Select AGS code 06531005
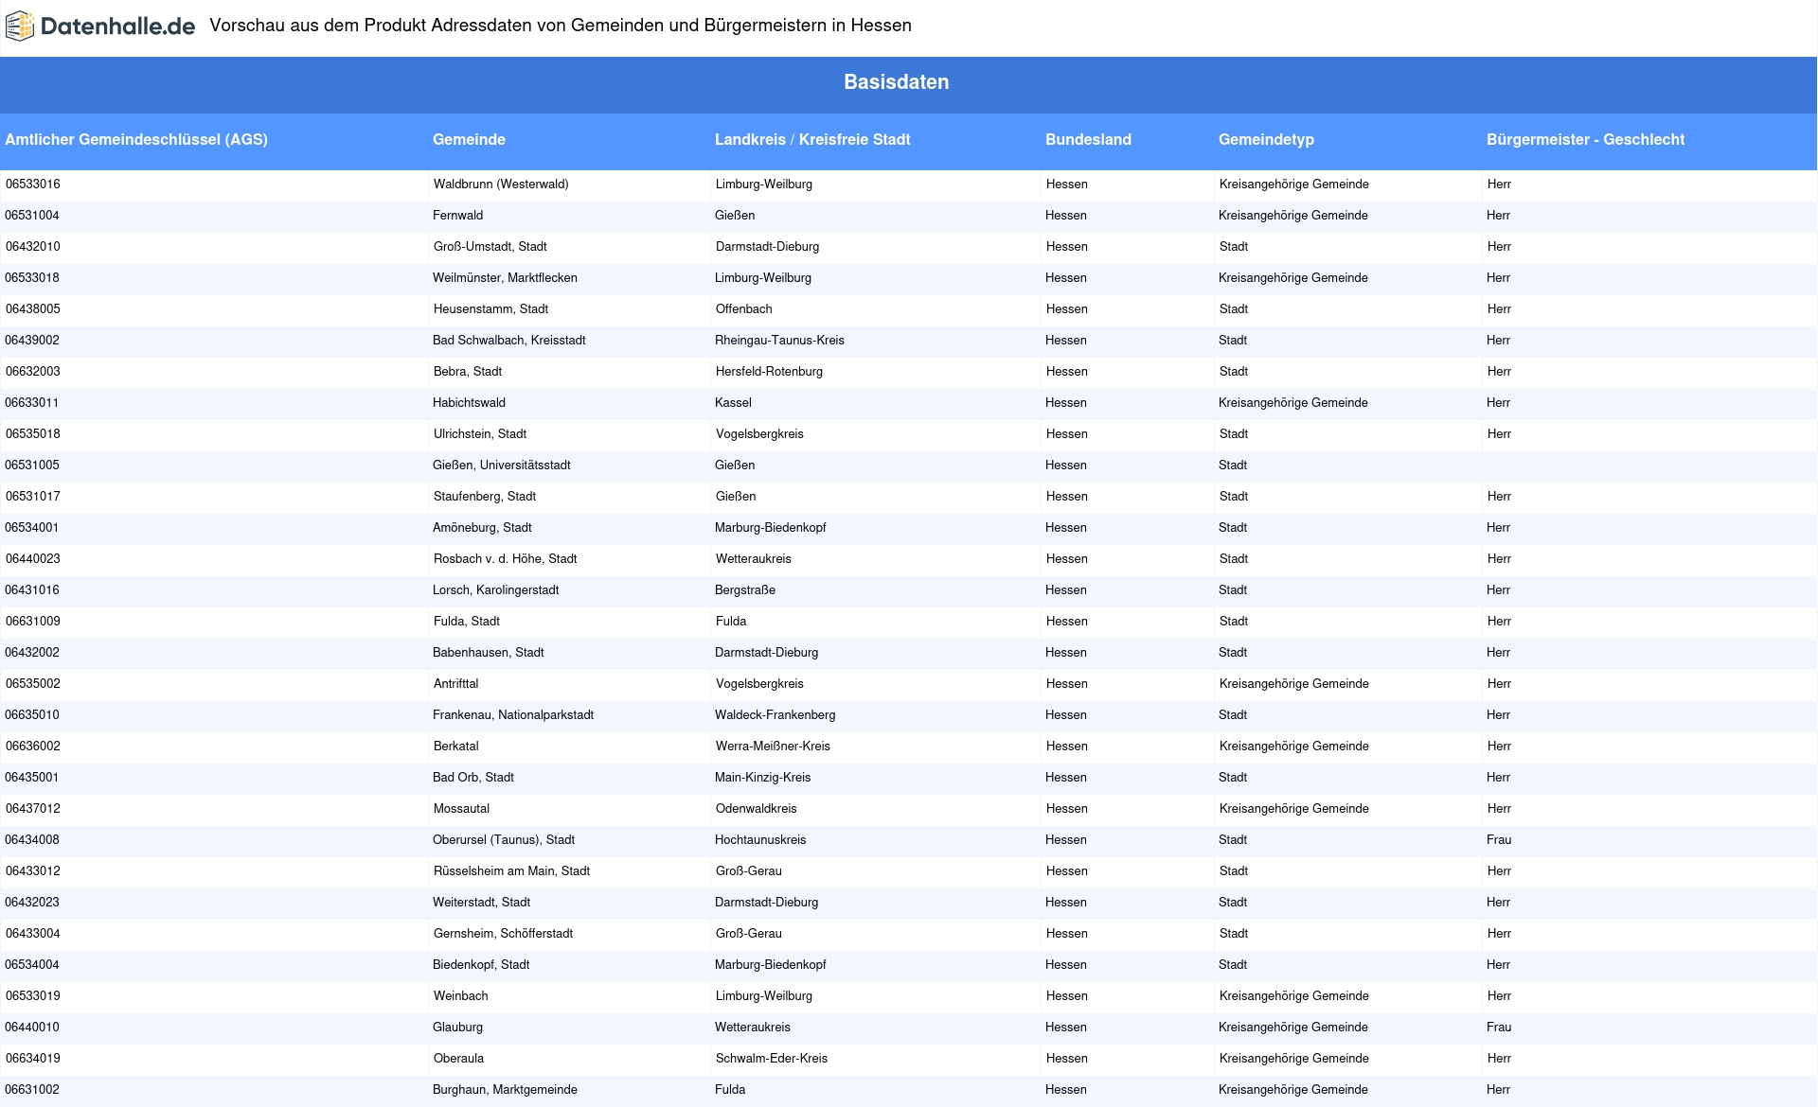Image resolution: width=1818 pixels, height=1107 pixels. pos(32,466)
